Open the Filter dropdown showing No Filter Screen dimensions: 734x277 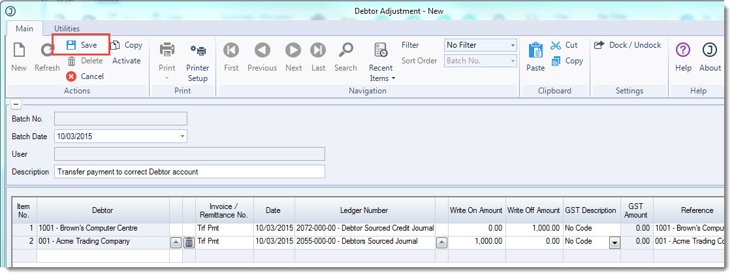(x=513, y=46)
